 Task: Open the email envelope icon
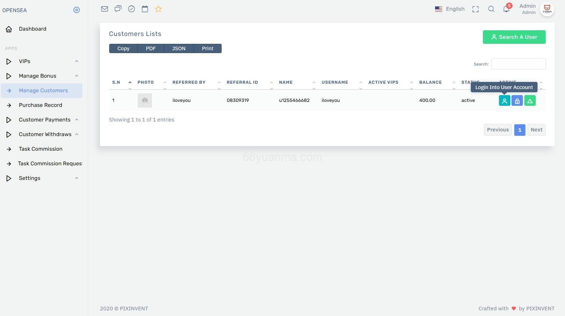tap(105, 9)
